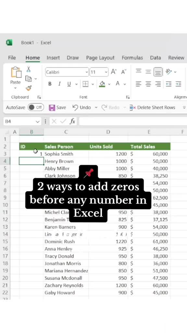Select the Zachary Reynolds cell
Screen dimensions: 187x333
tap(66, 286)
